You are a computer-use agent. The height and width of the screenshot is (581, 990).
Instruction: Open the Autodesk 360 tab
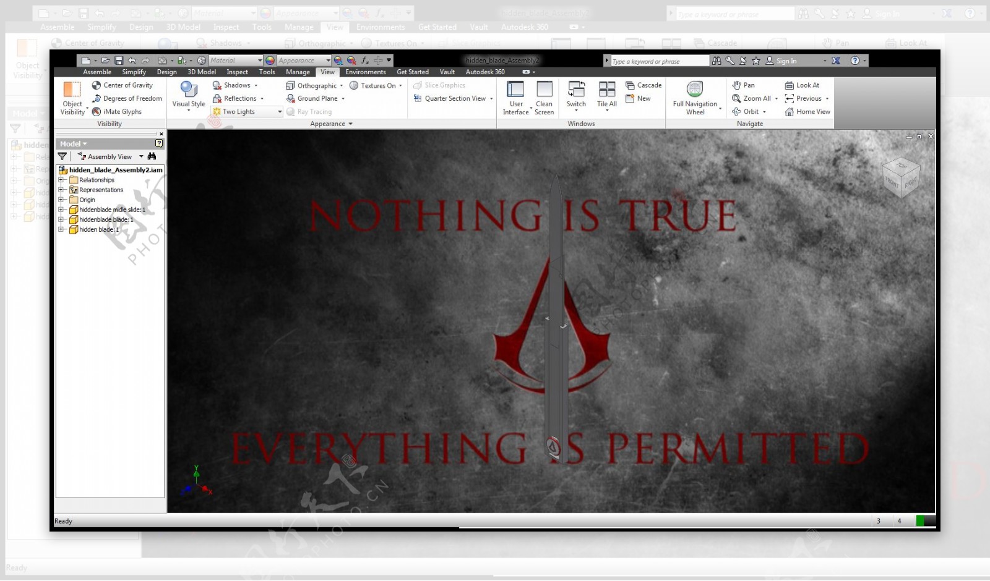(x=485, y=72)
